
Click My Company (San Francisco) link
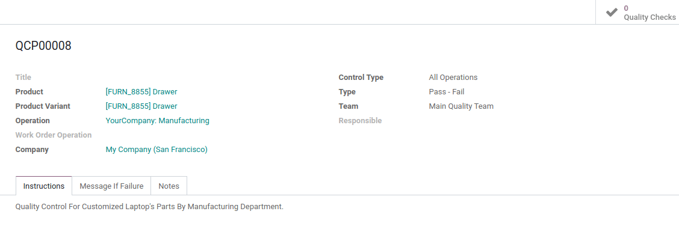point(157,150)
